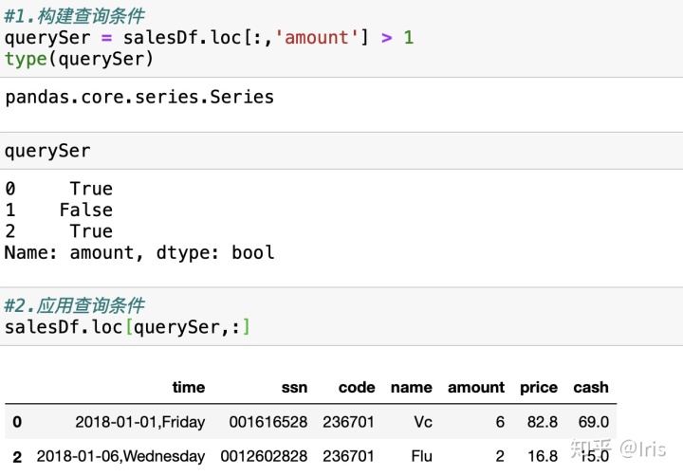Click the '2018-01-01,Friday' time cell
683x476 pixels.
139,421
